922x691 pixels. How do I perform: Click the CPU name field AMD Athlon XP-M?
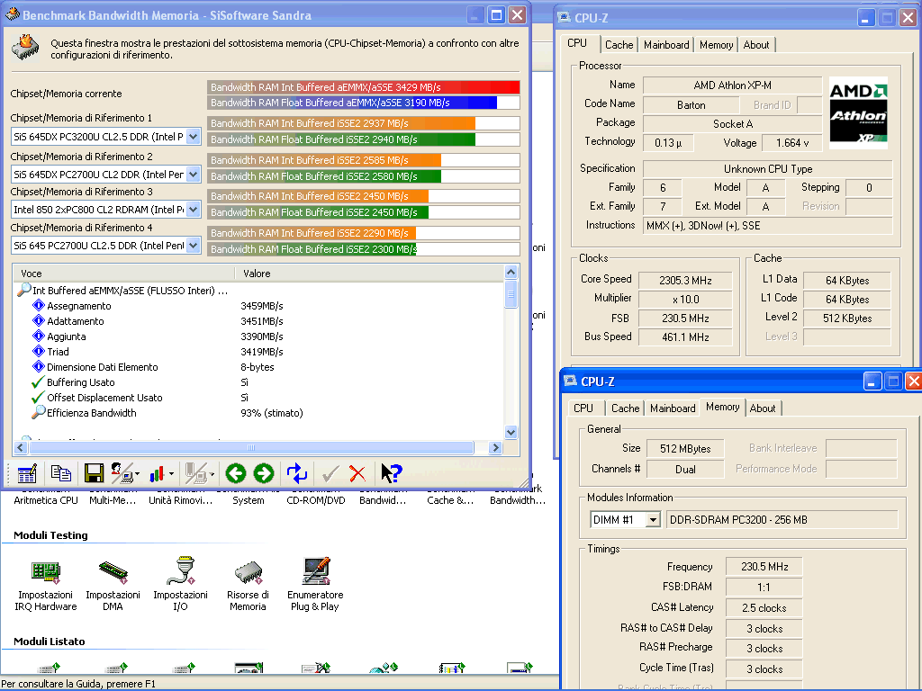point(732,85)
